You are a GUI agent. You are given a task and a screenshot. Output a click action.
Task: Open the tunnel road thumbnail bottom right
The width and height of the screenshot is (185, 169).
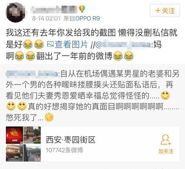coord(32,153)
